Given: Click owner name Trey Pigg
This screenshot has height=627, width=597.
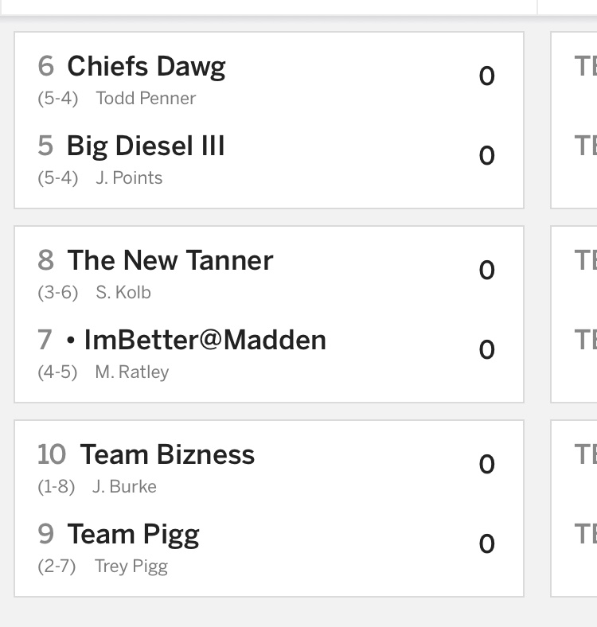Looking at the screenshot, I should point(131,567).
